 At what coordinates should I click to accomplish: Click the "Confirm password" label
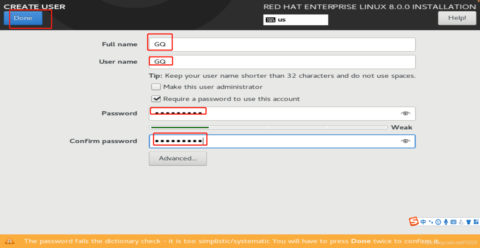coord(103,141)
